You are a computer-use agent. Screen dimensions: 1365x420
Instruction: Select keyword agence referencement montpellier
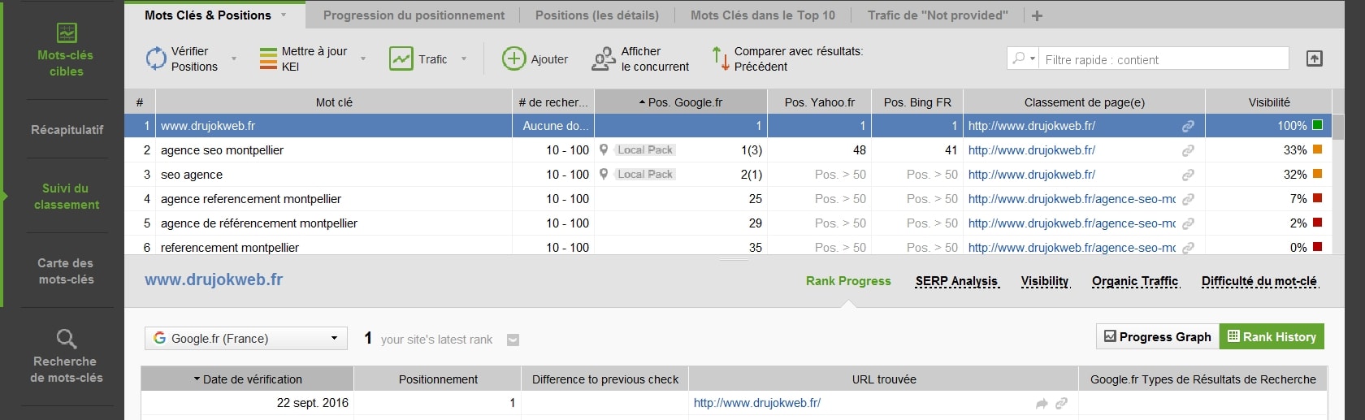point(251,199)
